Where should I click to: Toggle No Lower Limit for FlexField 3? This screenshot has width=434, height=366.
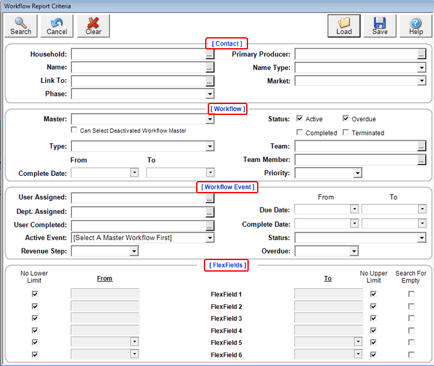tap(35, 318)
